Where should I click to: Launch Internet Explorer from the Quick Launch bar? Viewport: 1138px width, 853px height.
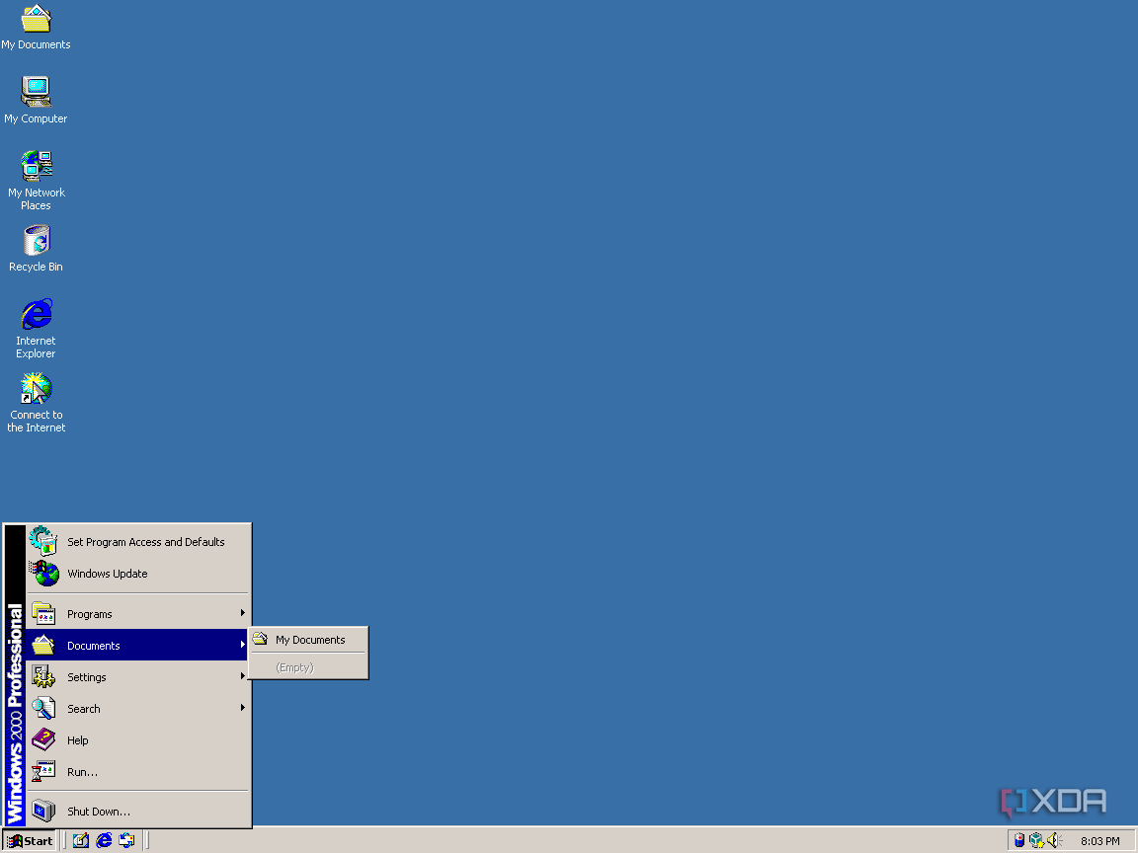104,841
